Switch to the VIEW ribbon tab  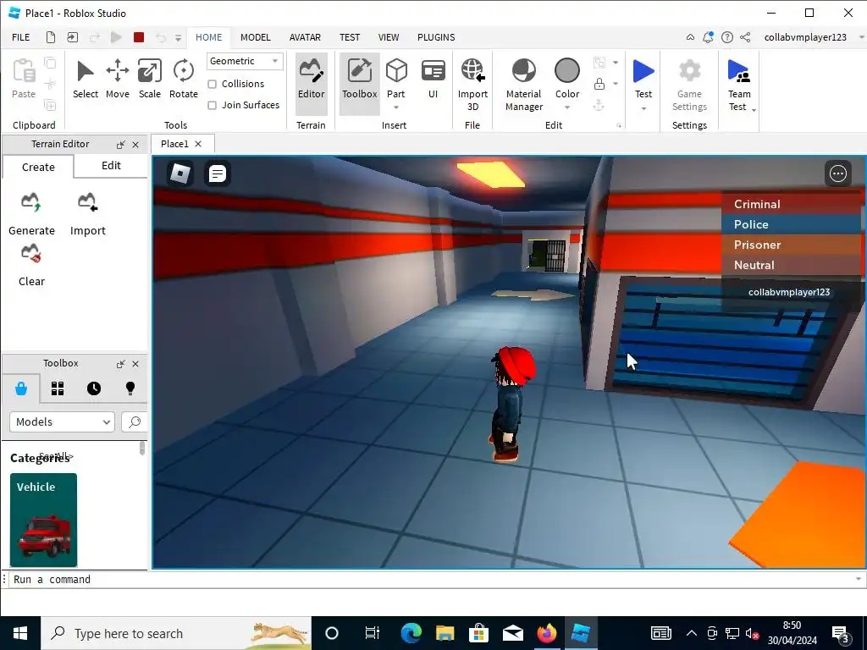(389, 37)
